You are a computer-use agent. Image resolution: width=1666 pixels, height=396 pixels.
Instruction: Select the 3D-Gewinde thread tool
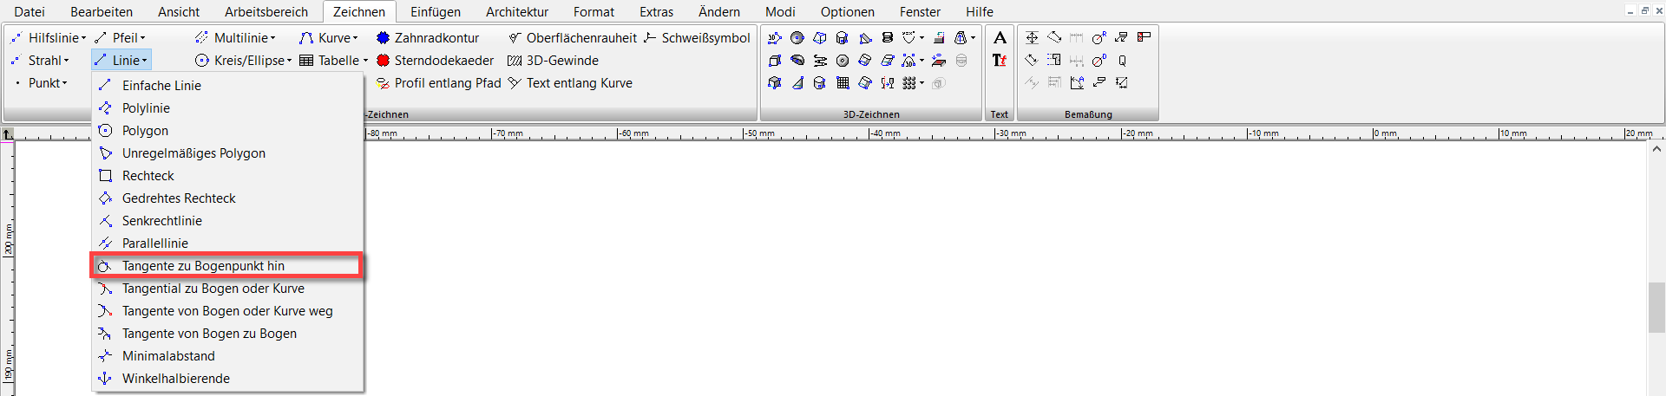[x=553, y=60]
